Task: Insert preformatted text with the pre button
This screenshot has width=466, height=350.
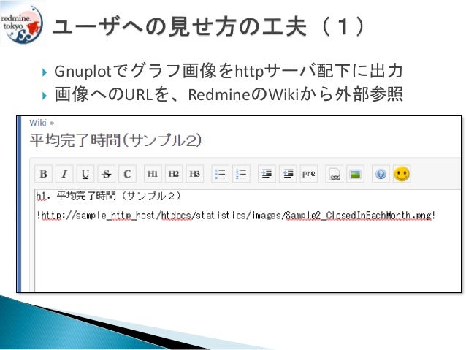Action: click(309, 174)
